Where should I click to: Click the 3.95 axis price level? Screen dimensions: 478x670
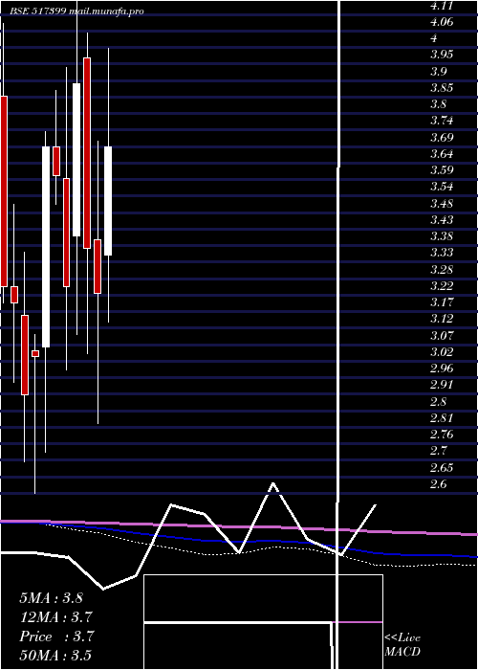pyautogui.click(x=442, y=55)
